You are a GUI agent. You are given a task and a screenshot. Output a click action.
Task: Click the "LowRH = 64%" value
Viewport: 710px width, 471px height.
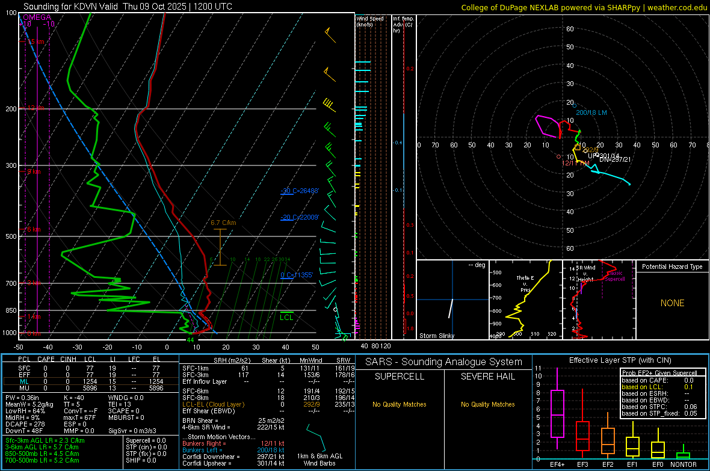(25, 411)
